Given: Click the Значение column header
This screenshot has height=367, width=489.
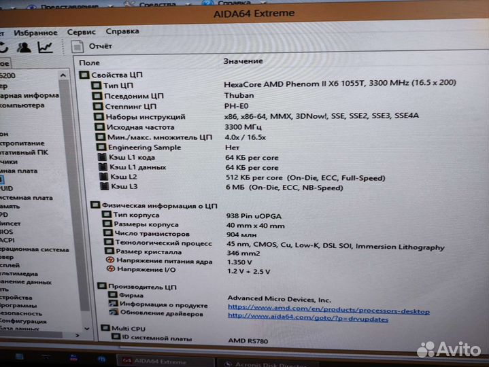Looking at the screenshot, I should click(243, 61).
